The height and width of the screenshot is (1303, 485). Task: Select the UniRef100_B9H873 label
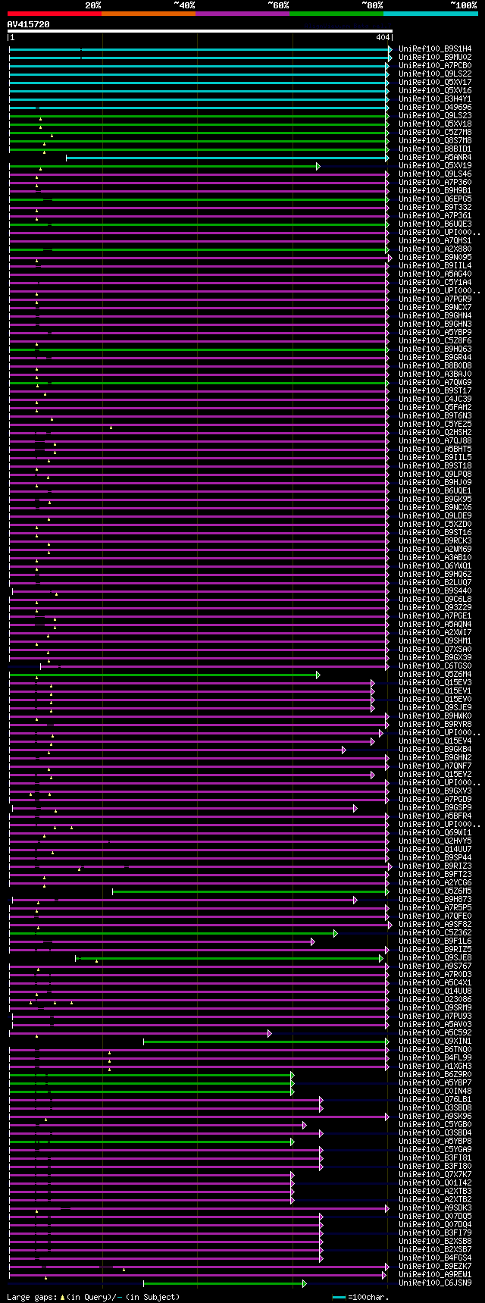[x=435, y=899]
